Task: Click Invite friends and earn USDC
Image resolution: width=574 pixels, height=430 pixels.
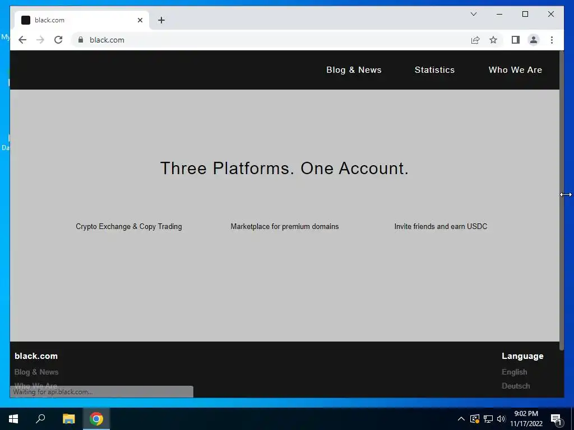Action: click(x=441, y=226)
